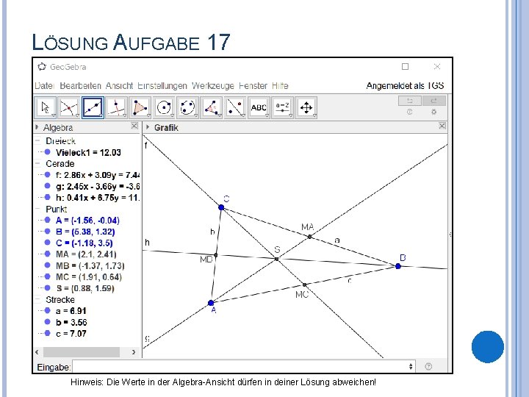The height and width of the screenshot is (397, 529).
Task: Select the Angle tool
Action: pyautogui.click(x=212, y=107)
